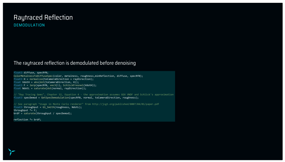Open the jcgt.org paper.pdf URL in comment

click(125, 104)
